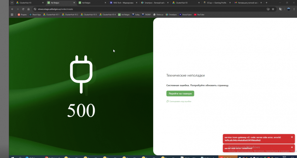The image size is (297, 158).
Task: Close the ICCup Gaming Profile tab
Action: pos(230,3)
